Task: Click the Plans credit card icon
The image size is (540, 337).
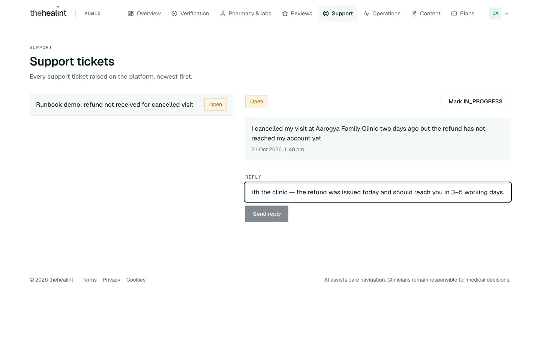Action: click(454, 13)
